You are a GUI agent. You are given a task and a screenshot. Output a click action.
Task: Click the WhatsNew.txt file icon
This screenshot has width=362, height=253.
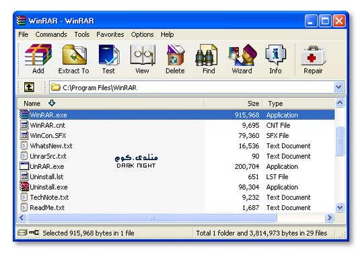[24, 145]
